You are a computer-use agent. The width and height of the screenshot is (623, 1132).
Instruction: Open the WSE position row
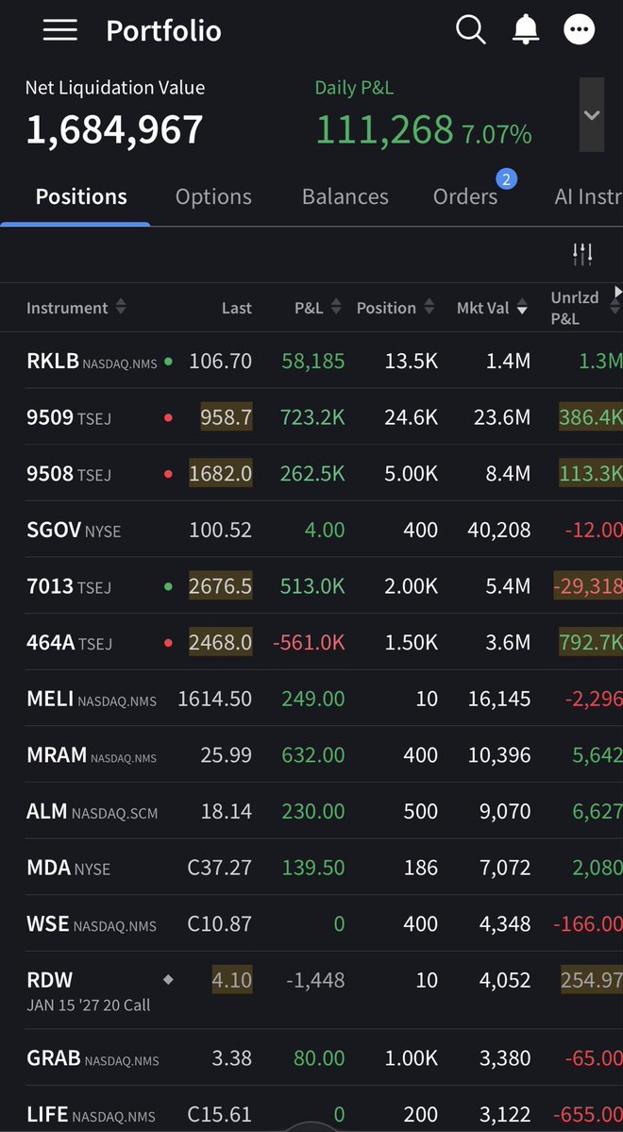tap(311, 924)
